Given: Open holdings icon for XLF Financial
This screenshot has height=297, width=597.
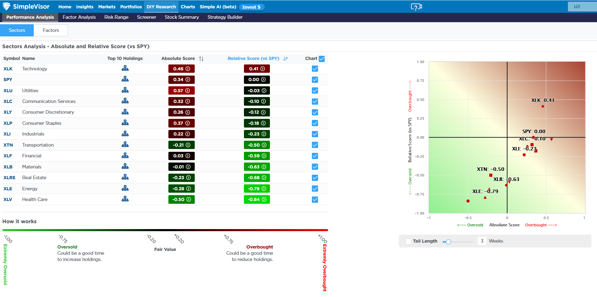Looking at the screenshot, I should 125,155.
